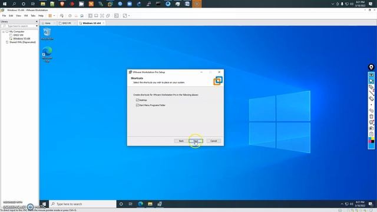Open the snapshot manager icon

[x=82, y=16]
